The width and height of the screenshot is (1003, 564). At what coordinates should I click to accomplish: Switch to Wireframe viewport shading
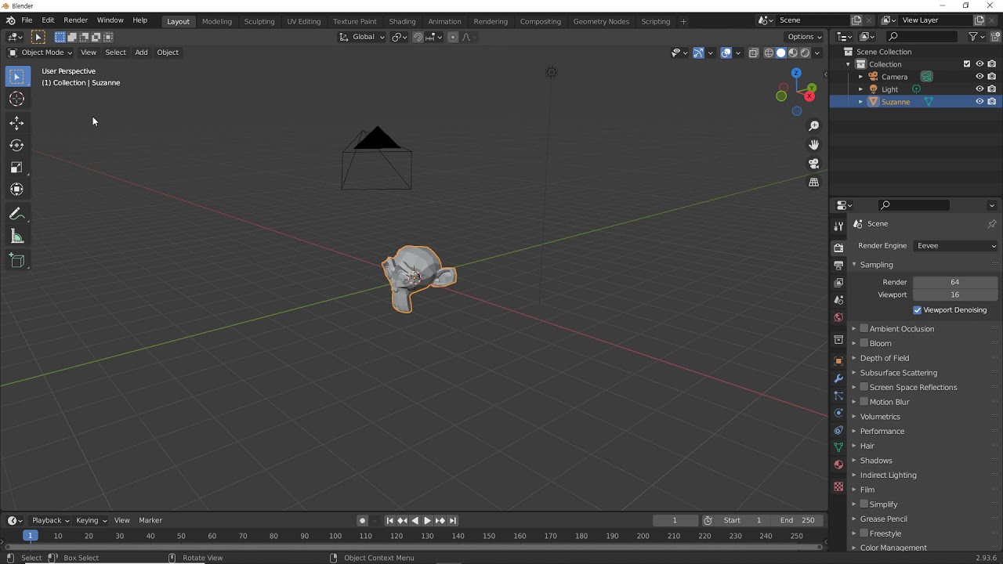pos(769,53)
